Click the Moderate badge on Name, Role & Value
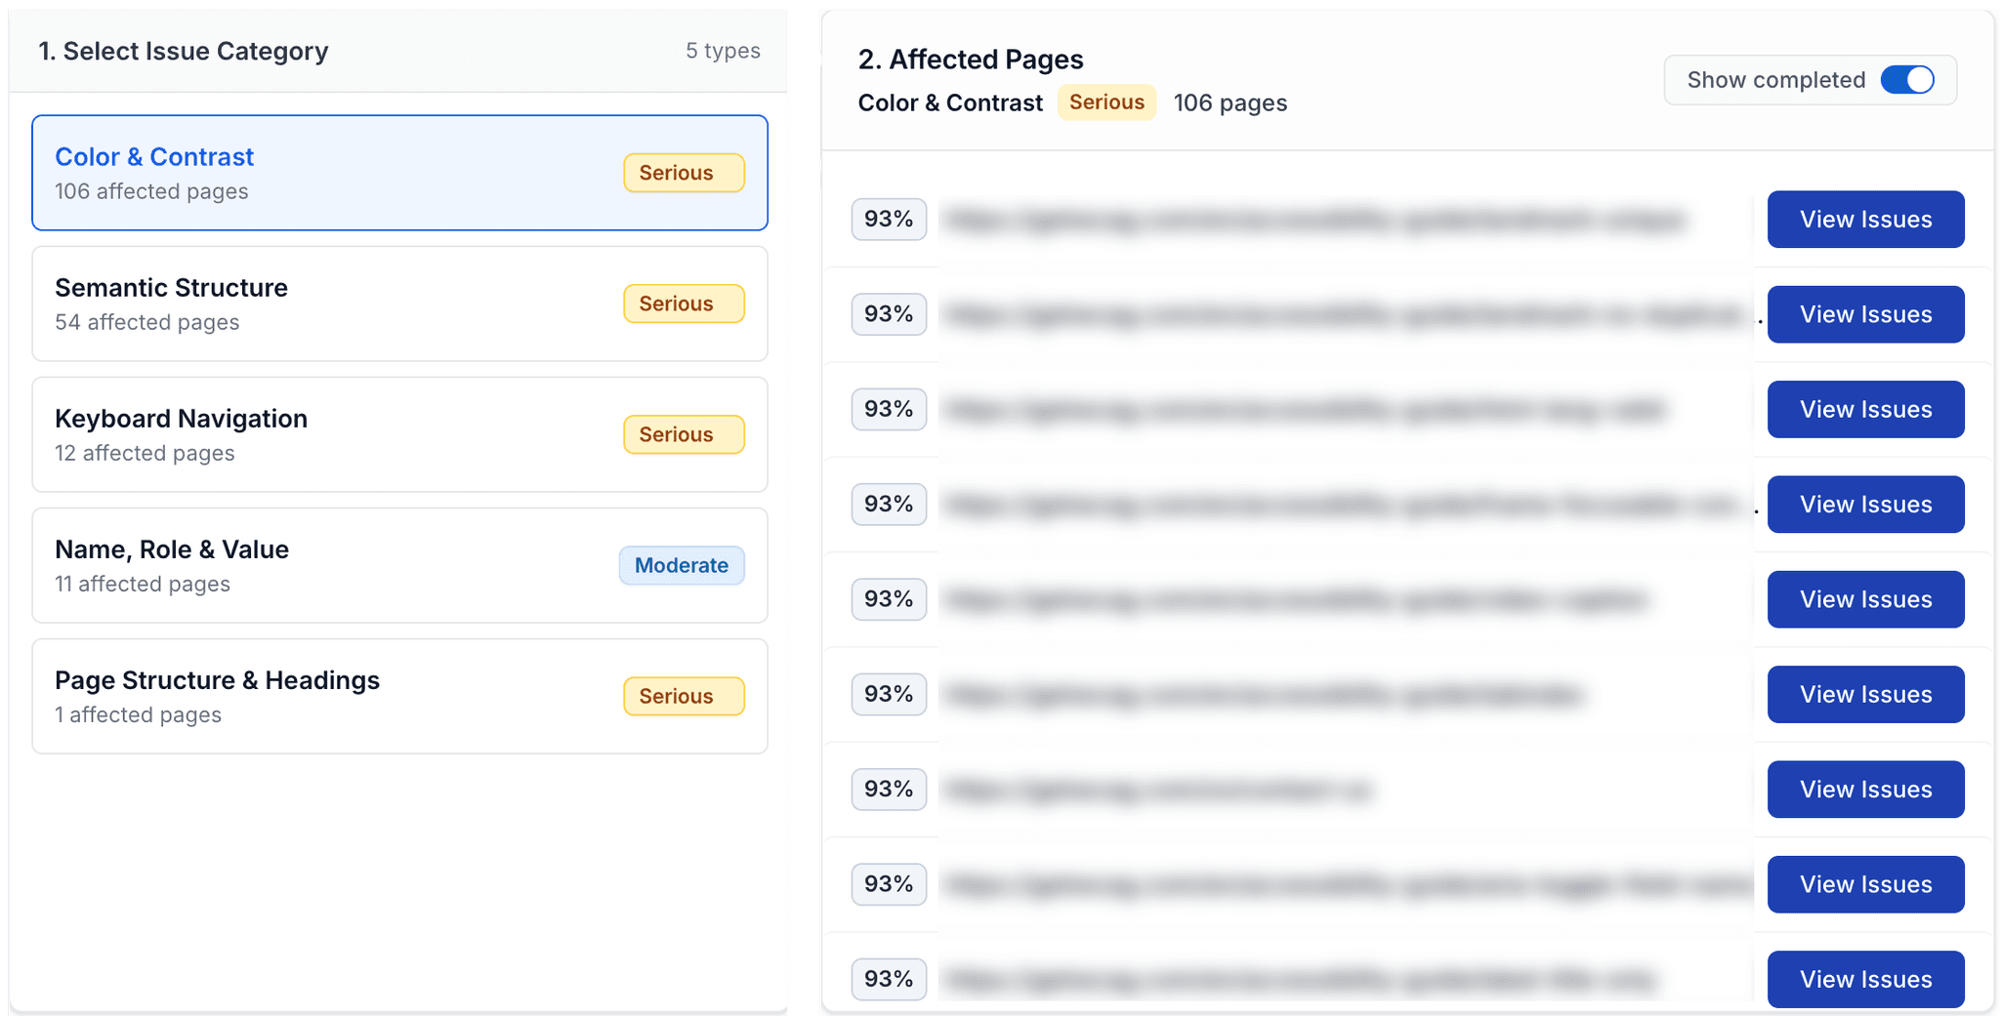Viewport: 2000px width, 1016px height. [681, 565]
